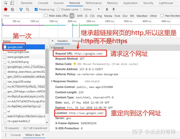The width and height of the screenshot is (180, 139).
Task: Open the Security panel
Action: (x=148, y=3)
